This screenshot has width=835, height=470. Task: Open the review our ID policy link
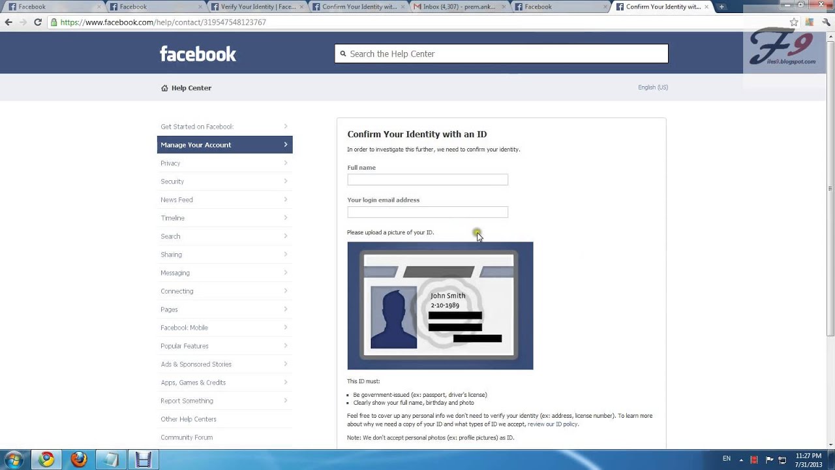(x=553, y=424)
